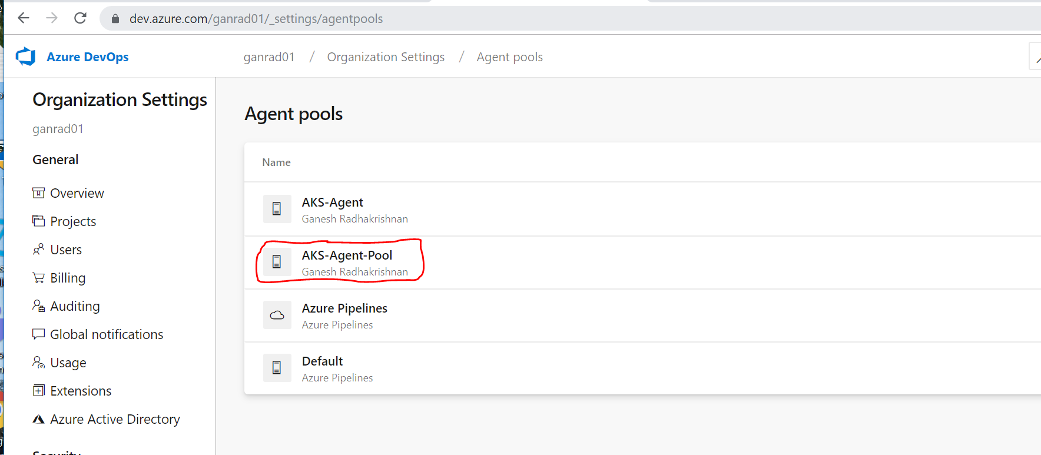
Task: Click the AKS-Agent-Pool device icon
Action: pos(277,262)
